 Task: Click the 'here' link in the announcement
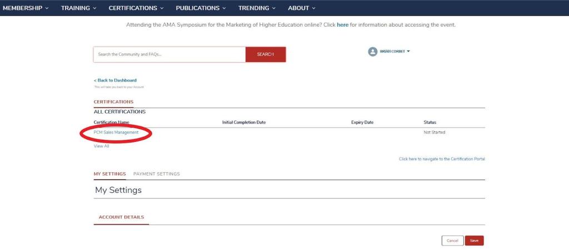(342, 25)
